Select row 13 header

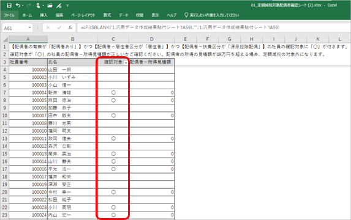pyautogui.click(x=5, y=139)
